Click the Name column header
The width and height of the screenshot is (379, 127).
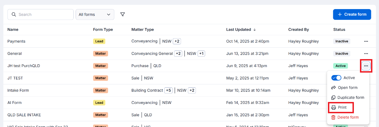pyautogui.click(x=13, y=30)
